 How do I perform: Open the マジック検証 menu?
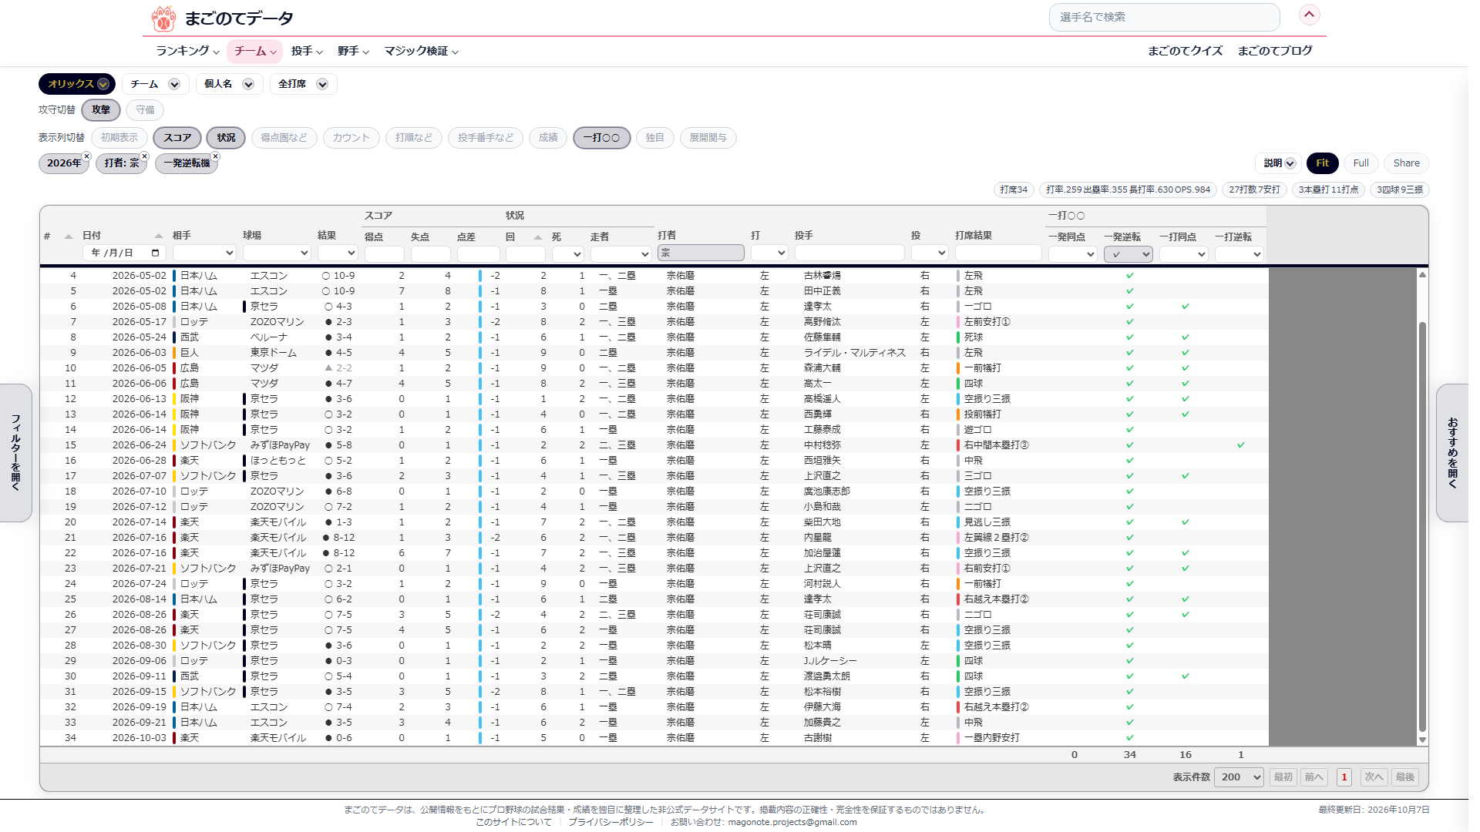[422, 51]
